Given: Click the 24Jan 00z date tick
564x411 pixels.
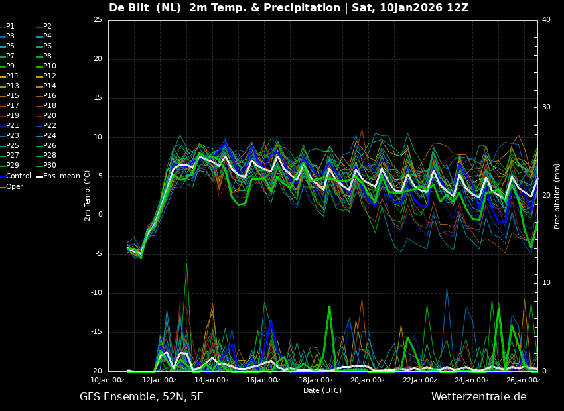Looking at the screenshot, I should point(471,380).
